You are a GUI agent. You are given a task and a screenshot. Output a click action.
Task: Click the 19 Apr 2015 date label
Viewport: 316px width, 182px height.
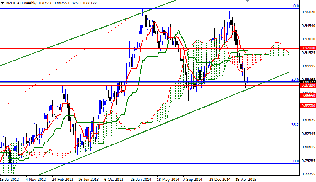coord(246,179)
